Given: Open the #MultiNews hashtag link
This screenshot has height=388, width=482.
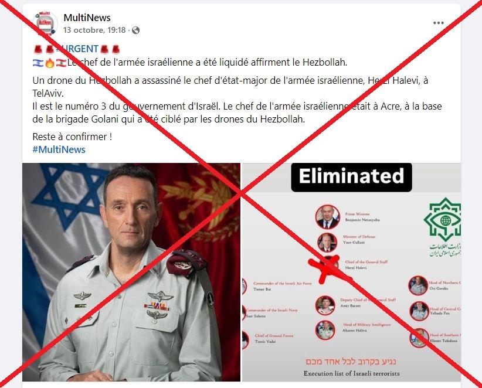Looking at the screenshot, I should pyautogui.click(x=59, y=149).
